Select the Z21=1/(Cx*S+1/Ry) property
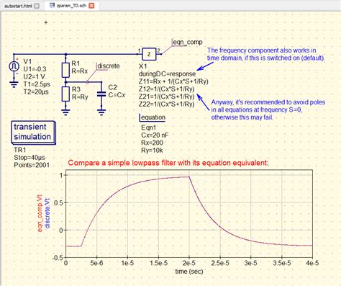The image size is (341, 286). click(167, 97)
